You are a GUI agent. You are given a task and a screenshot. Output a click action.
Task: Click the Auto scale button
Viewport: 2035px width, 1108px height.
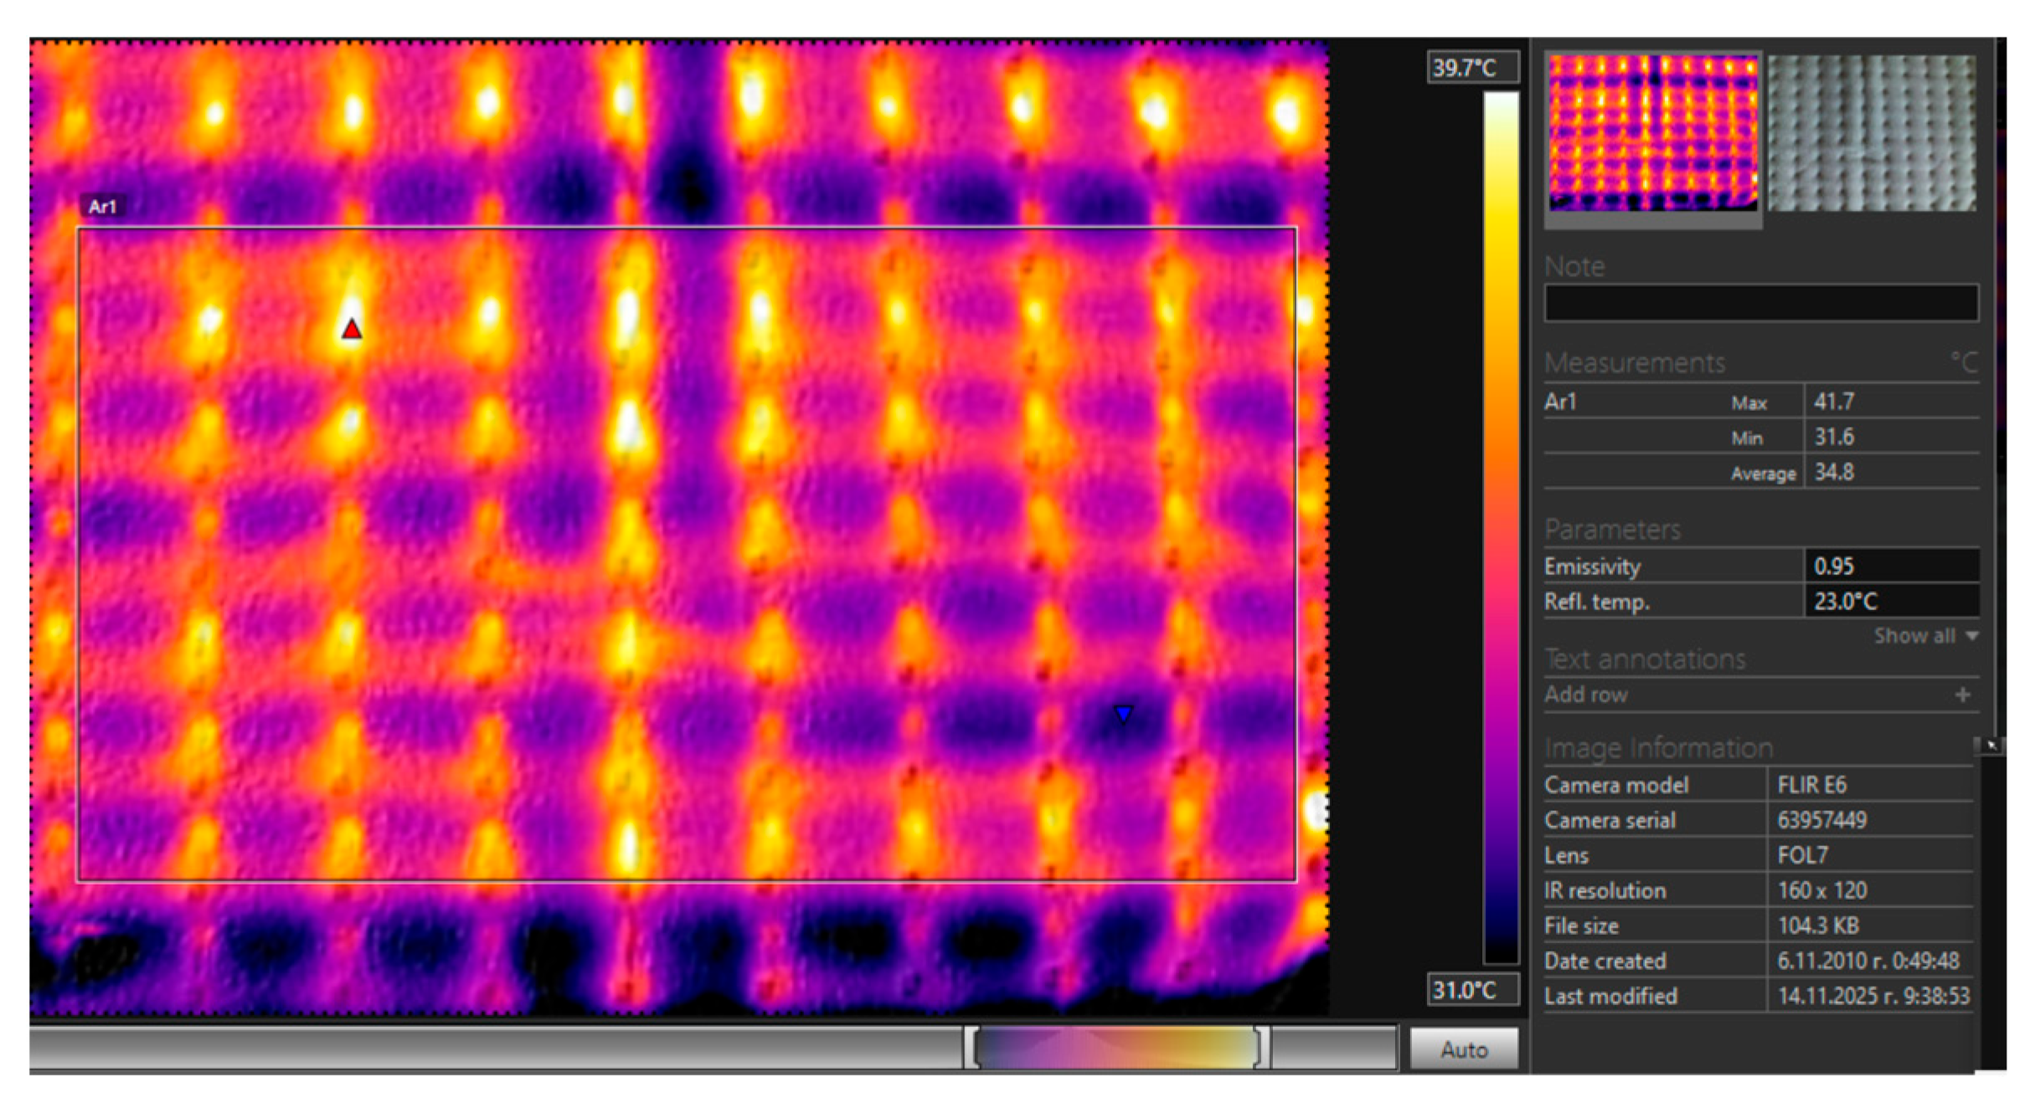[x=1463, y=1049]
